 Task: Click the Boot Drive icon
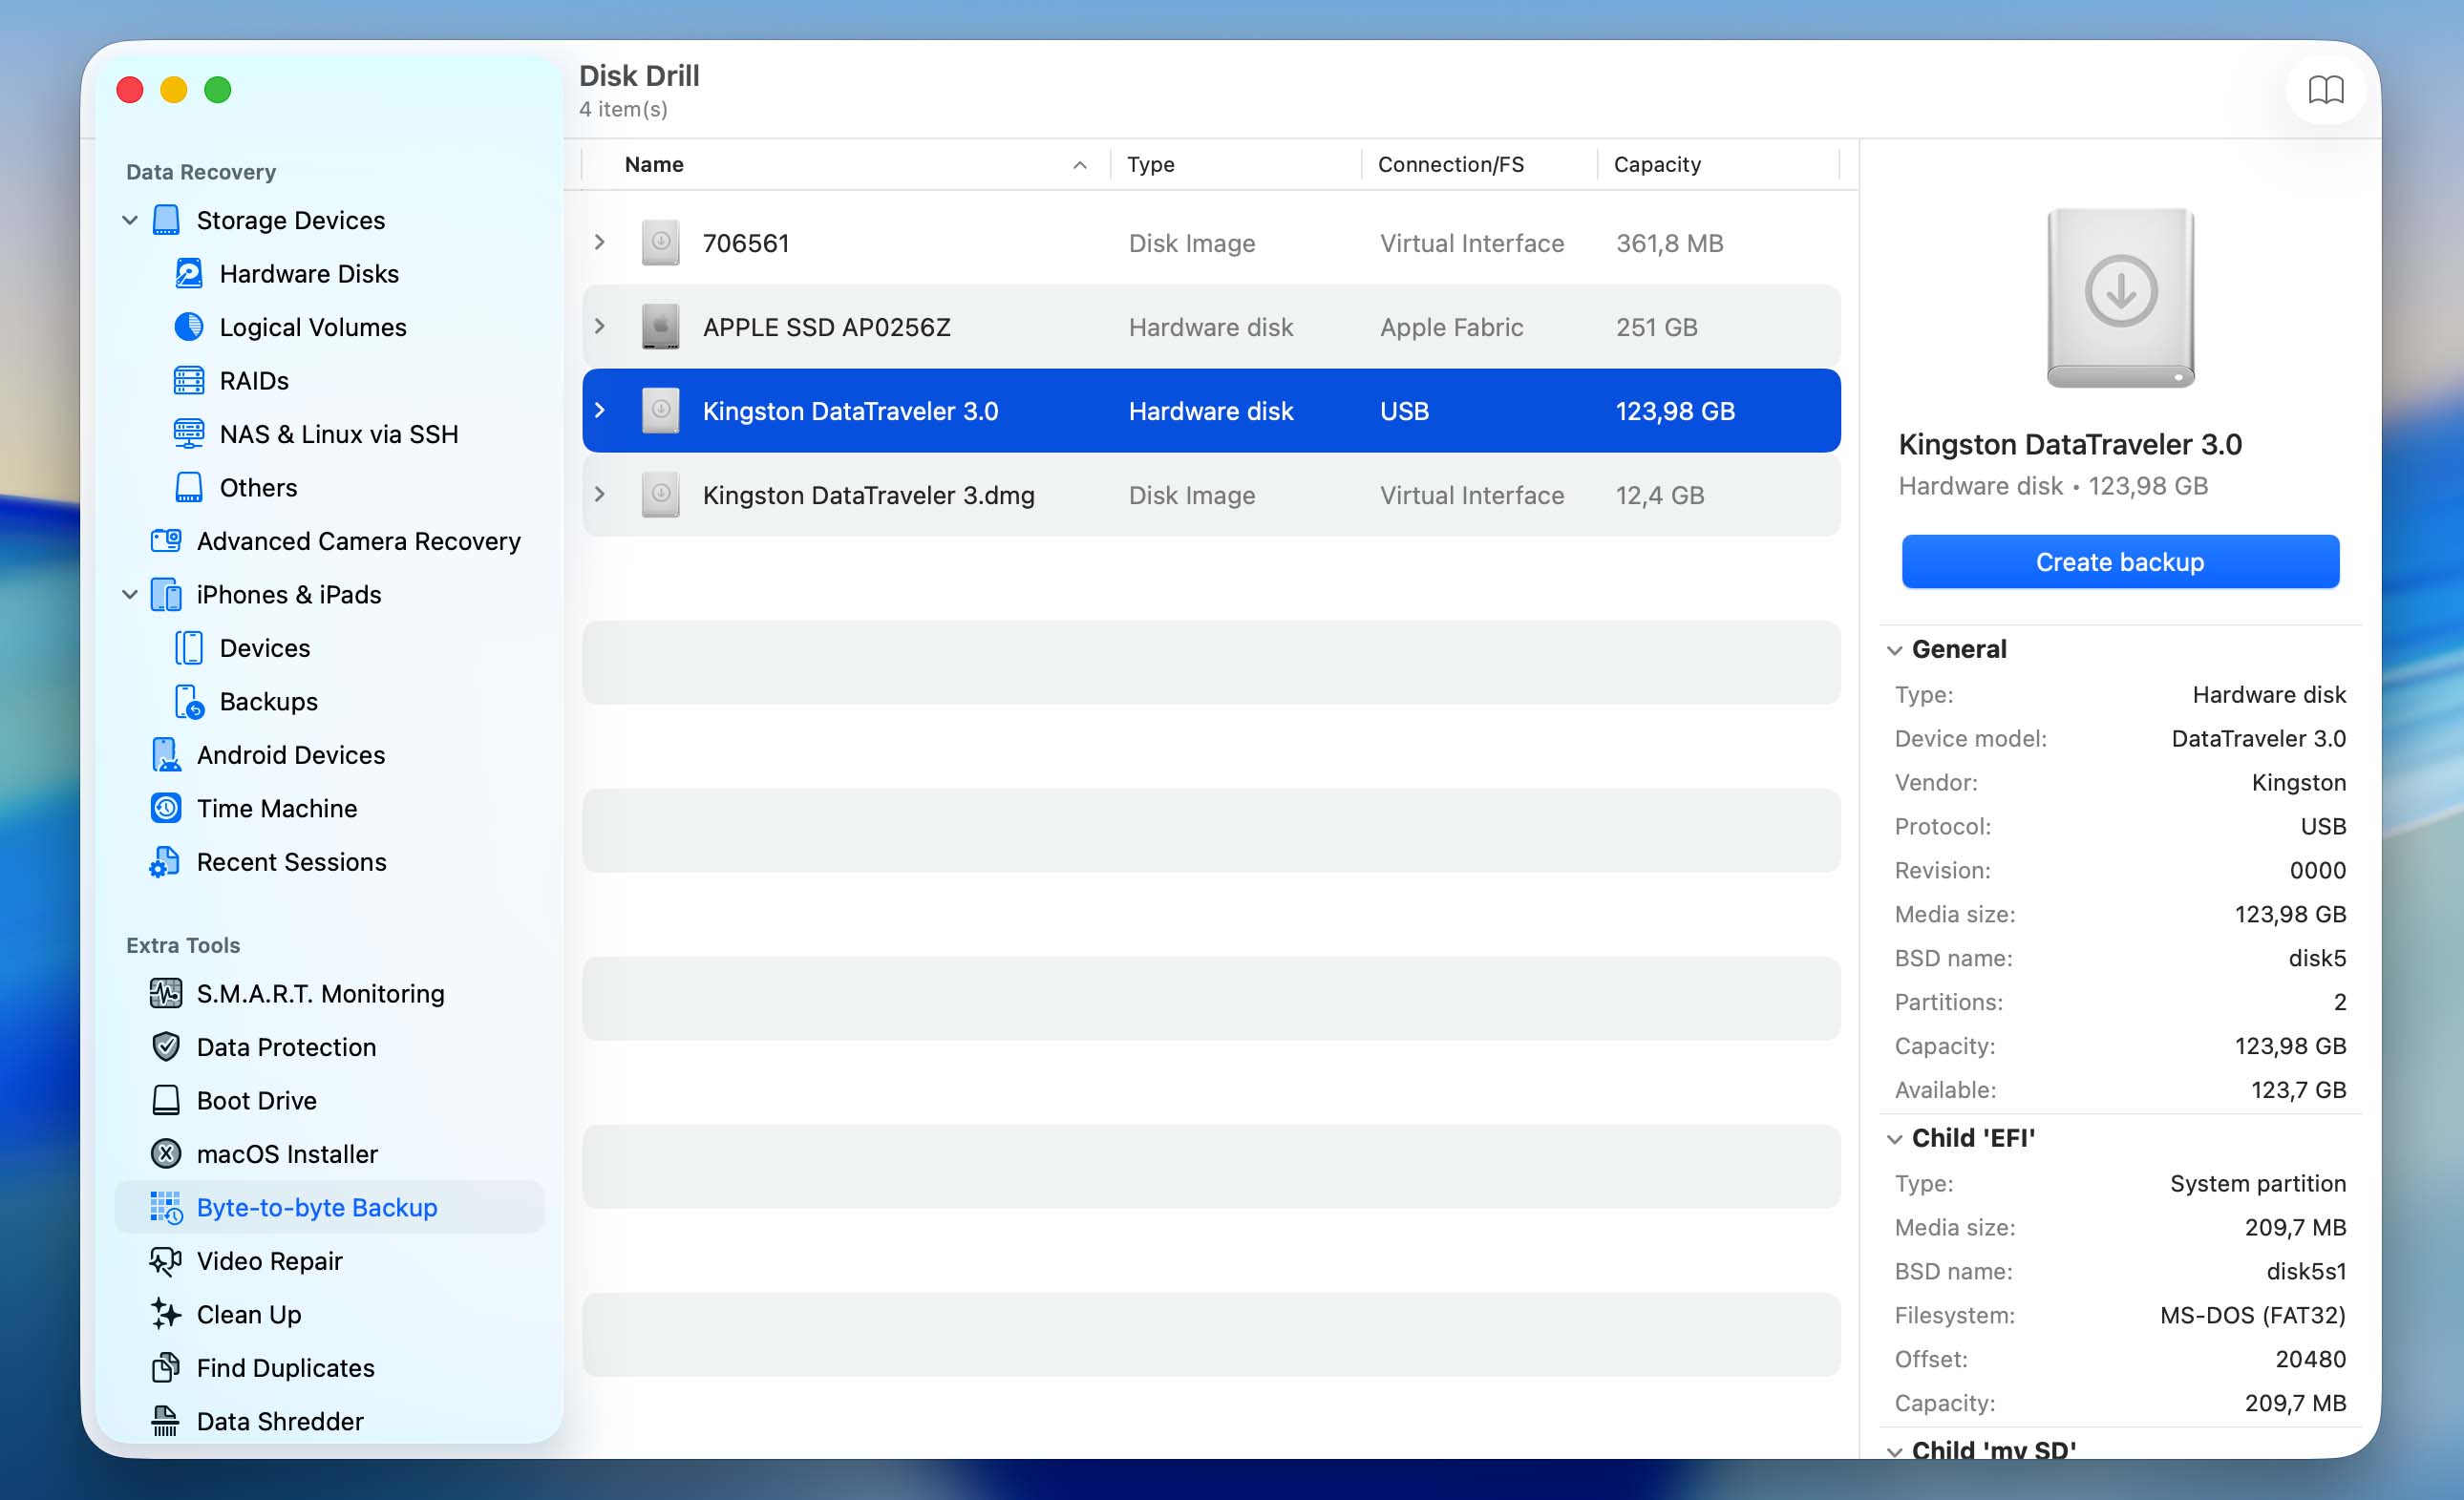coord(166,1100)
